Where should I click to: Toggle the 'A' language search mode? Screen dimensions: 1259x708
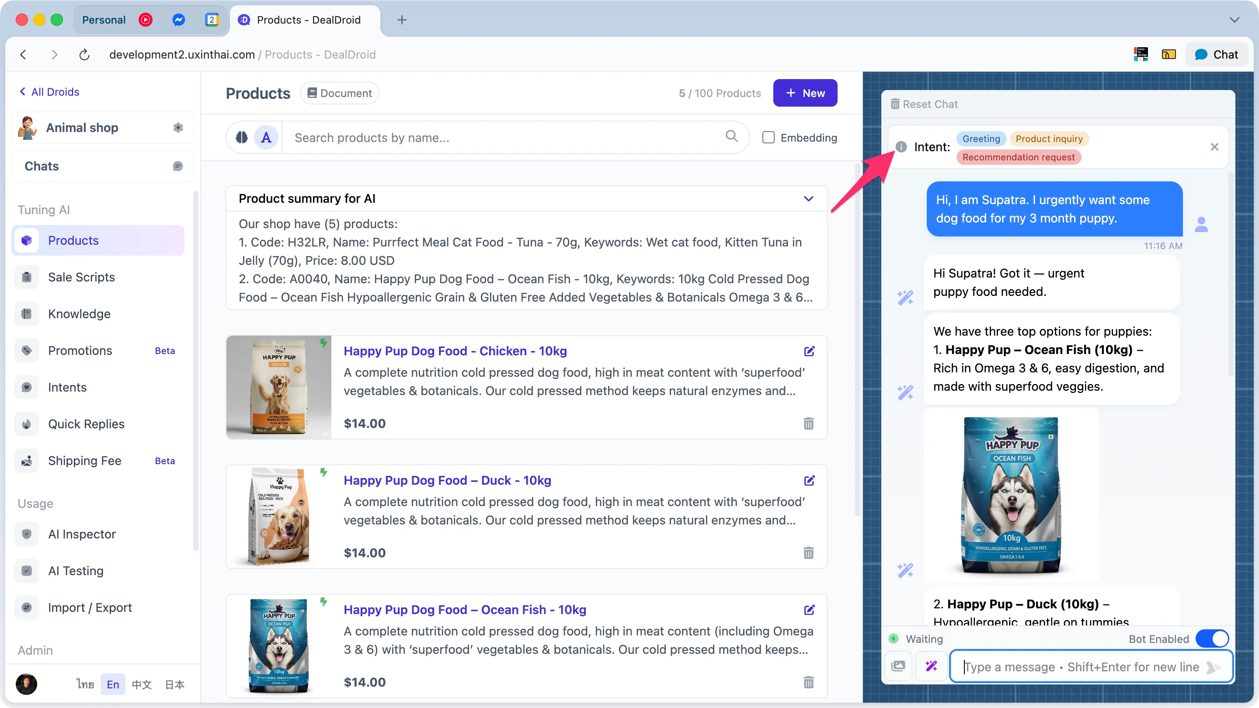pyautogui.click(x=266, y=137)
